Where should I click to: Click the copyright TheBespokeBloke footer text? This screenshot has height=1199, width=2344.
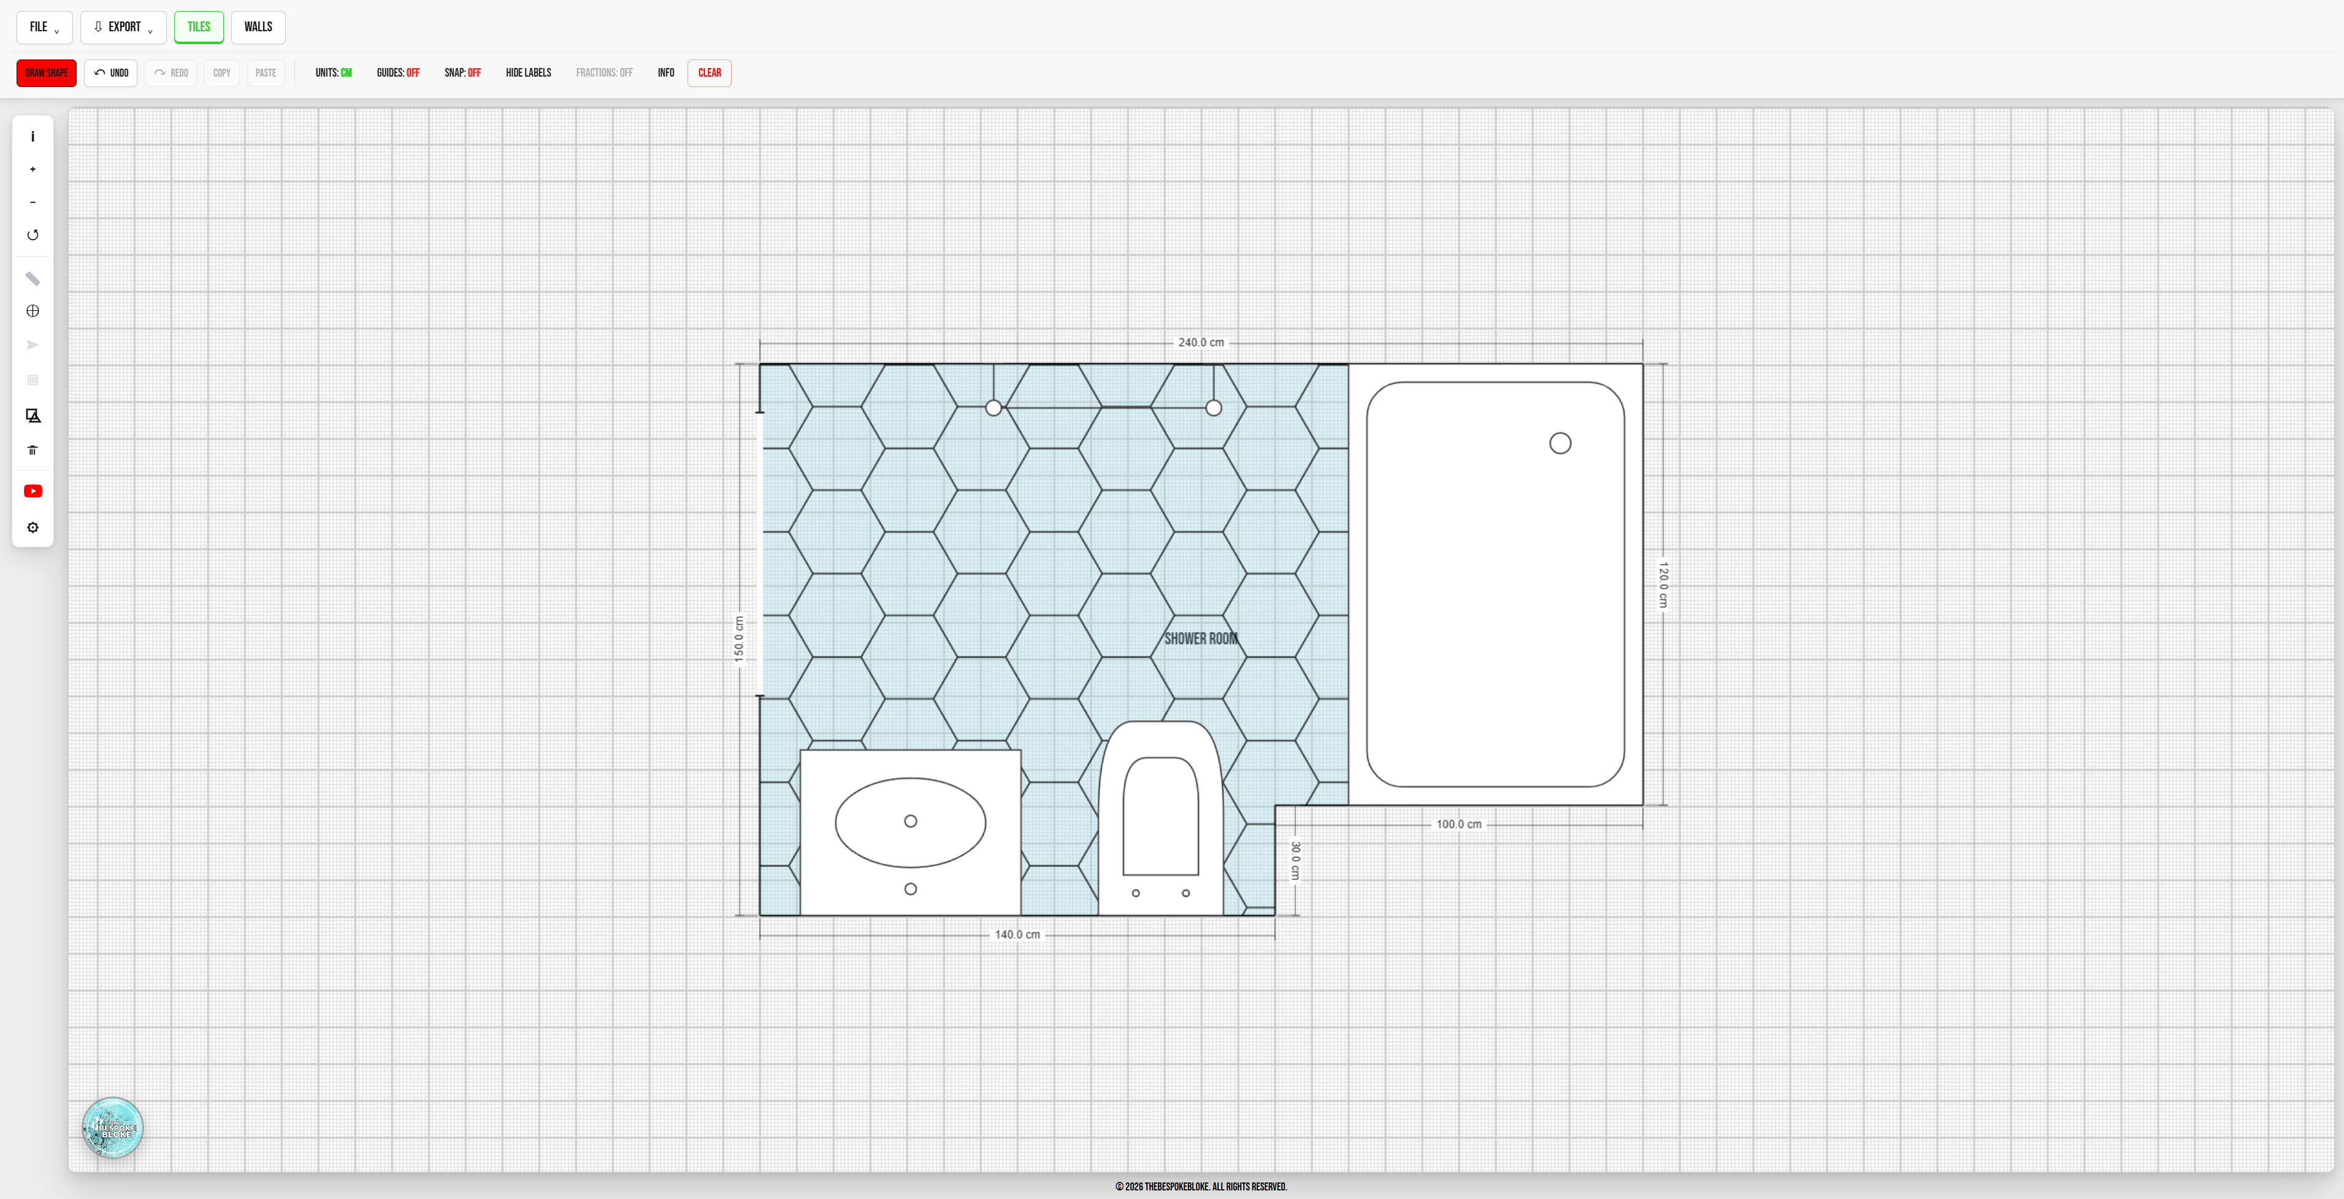click(x=1201, y=1186)
